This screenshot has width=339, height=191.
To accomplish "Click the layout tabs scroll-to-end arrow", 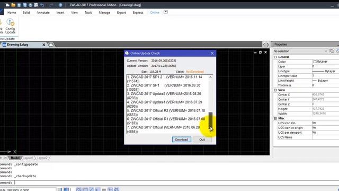I will click(5, 158).
